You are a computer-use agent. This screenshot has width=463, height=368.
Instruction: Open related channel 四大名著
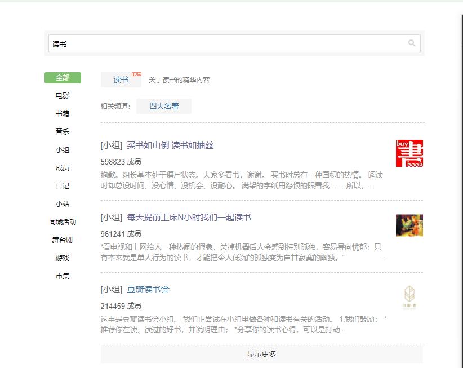164,106
